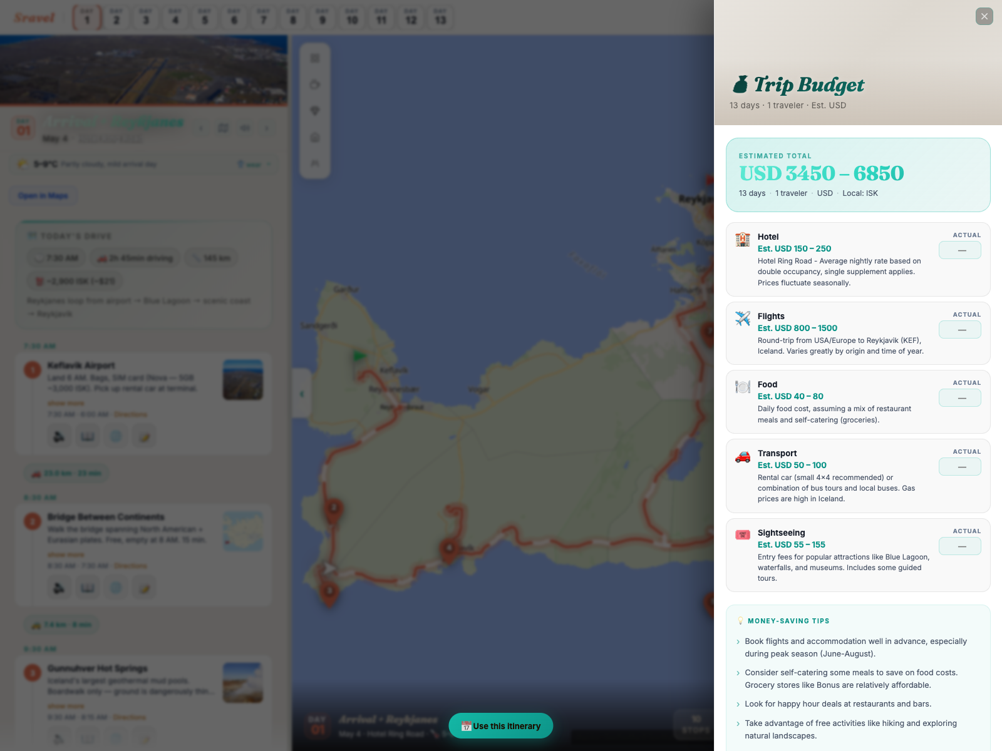Click the 'Use this itinerary' button

pos(500,726)
